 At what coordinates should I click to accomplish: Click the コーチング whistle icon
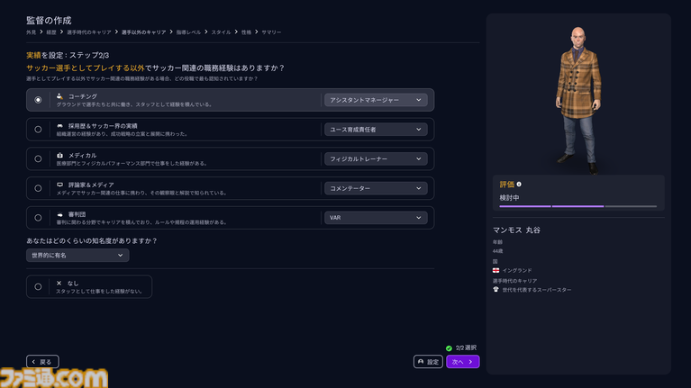59,95
